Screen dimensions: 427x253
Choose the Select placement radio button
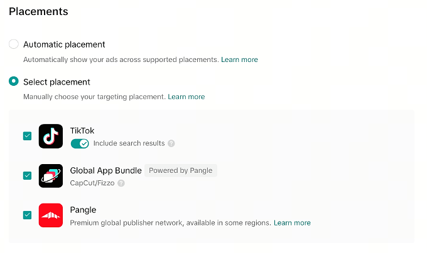click(x=14, y=81)
